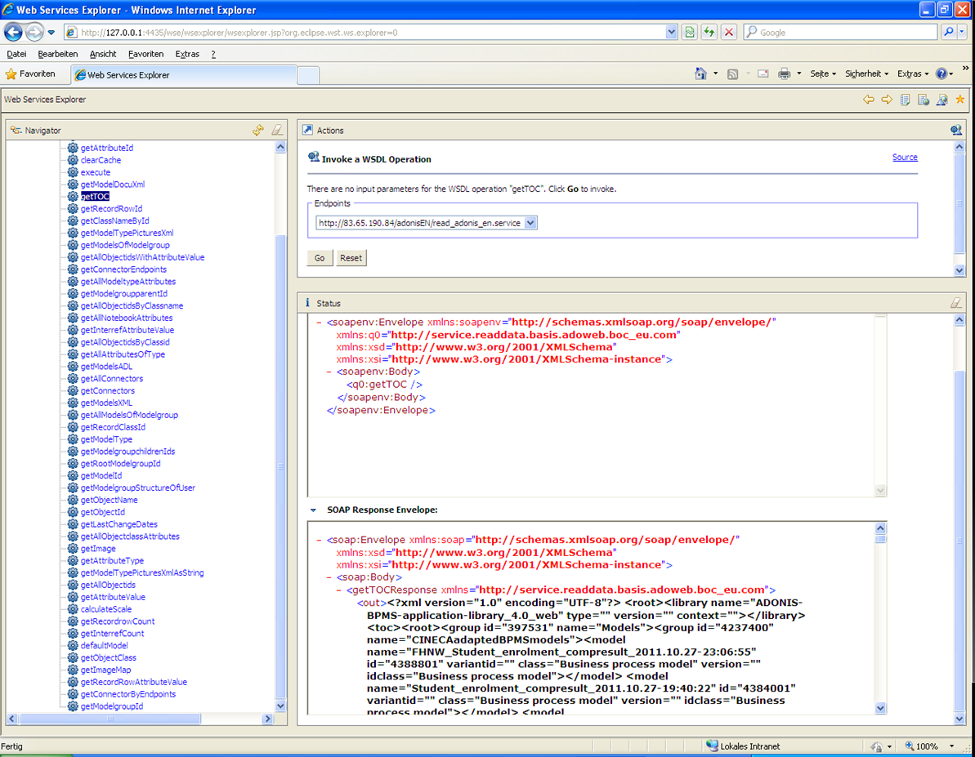The width and height of the screenshot is (975, 757).
Task: Click the Navigator horizontal scrollbar thumb
Action: click(x=110, y=719)
